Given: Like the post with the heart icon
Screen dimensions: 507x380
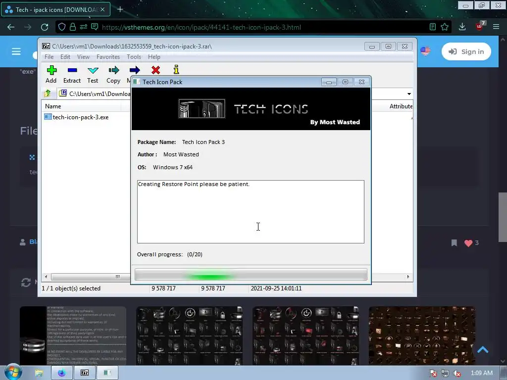Looking at the screenshot, I should click(x=468, y=243).
